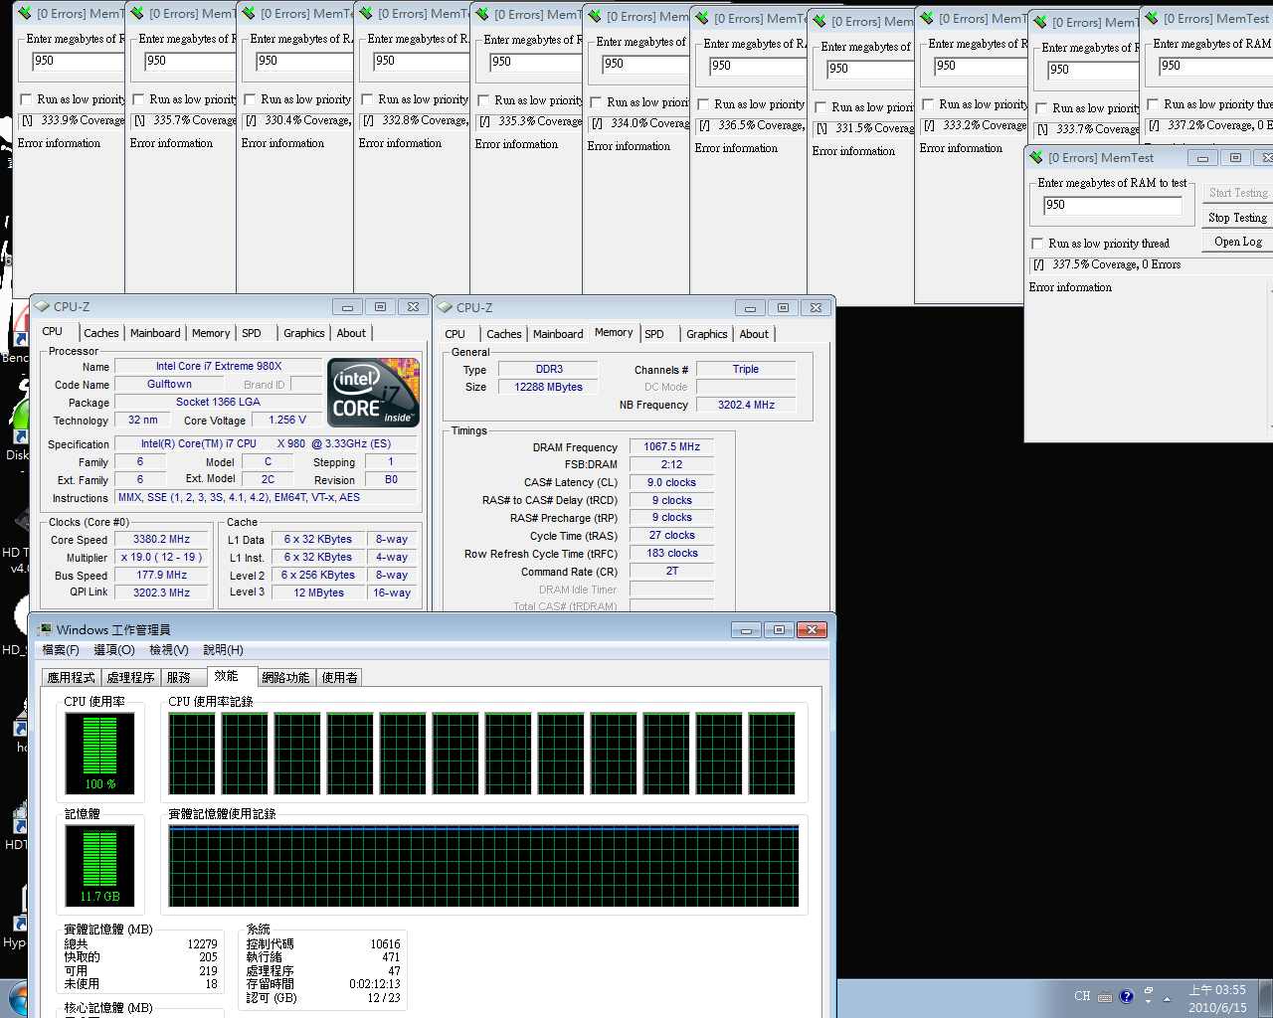Click the CPU-Z title icon in the Memory tab window
The height and width of the screenshot is (1018, 1273).
pyautogui.click(x=445, y=307)
